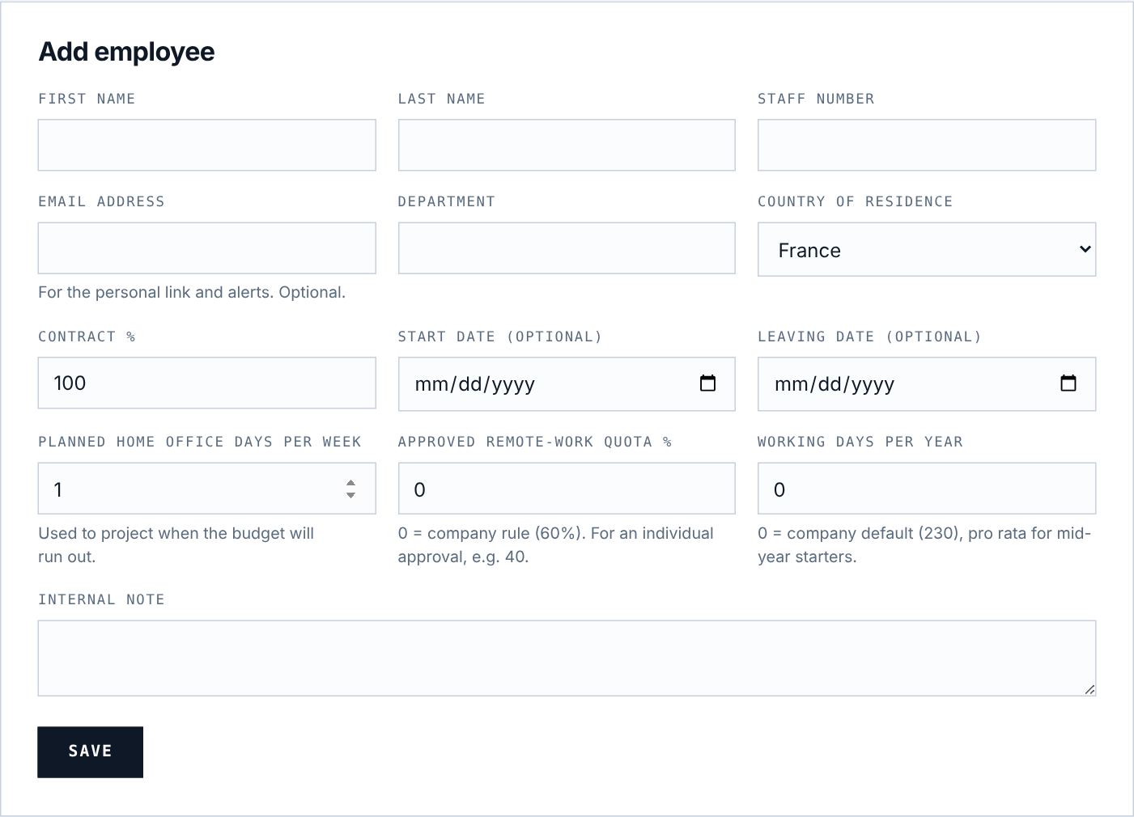Open the Start date calendar picker icon
This screenshot has width=1134, height=817.
pyautogui.click(x=707, y=383)
